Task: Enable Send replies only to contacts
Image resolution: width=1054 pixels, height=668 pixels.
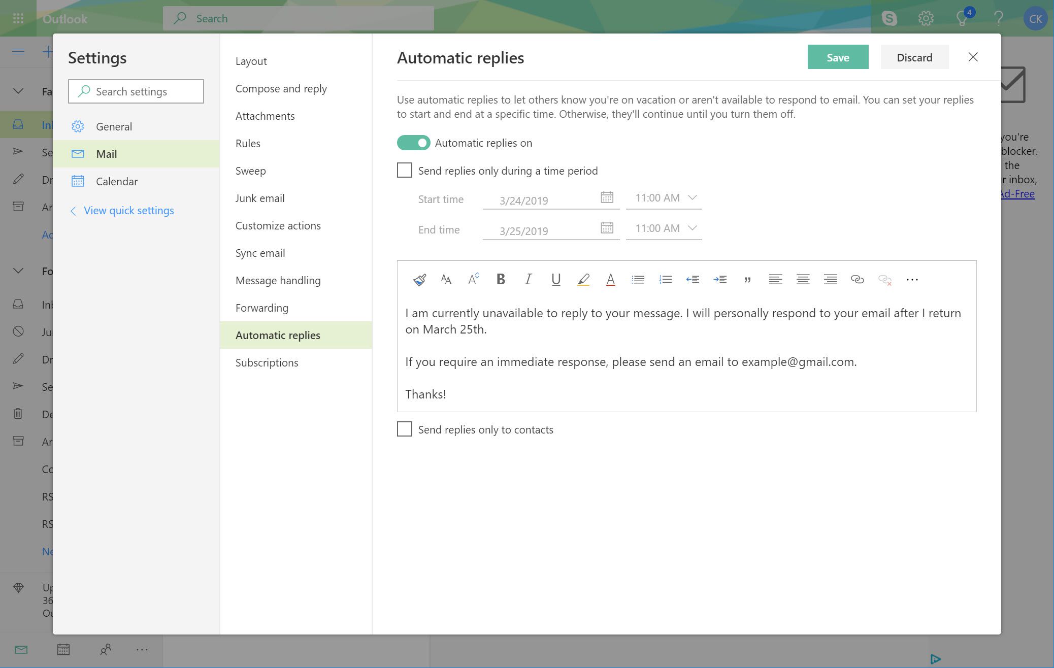Action: coord(404,428)
